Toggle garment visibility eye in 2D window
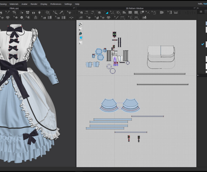207x172 pixels. click(x=80, y=29)
